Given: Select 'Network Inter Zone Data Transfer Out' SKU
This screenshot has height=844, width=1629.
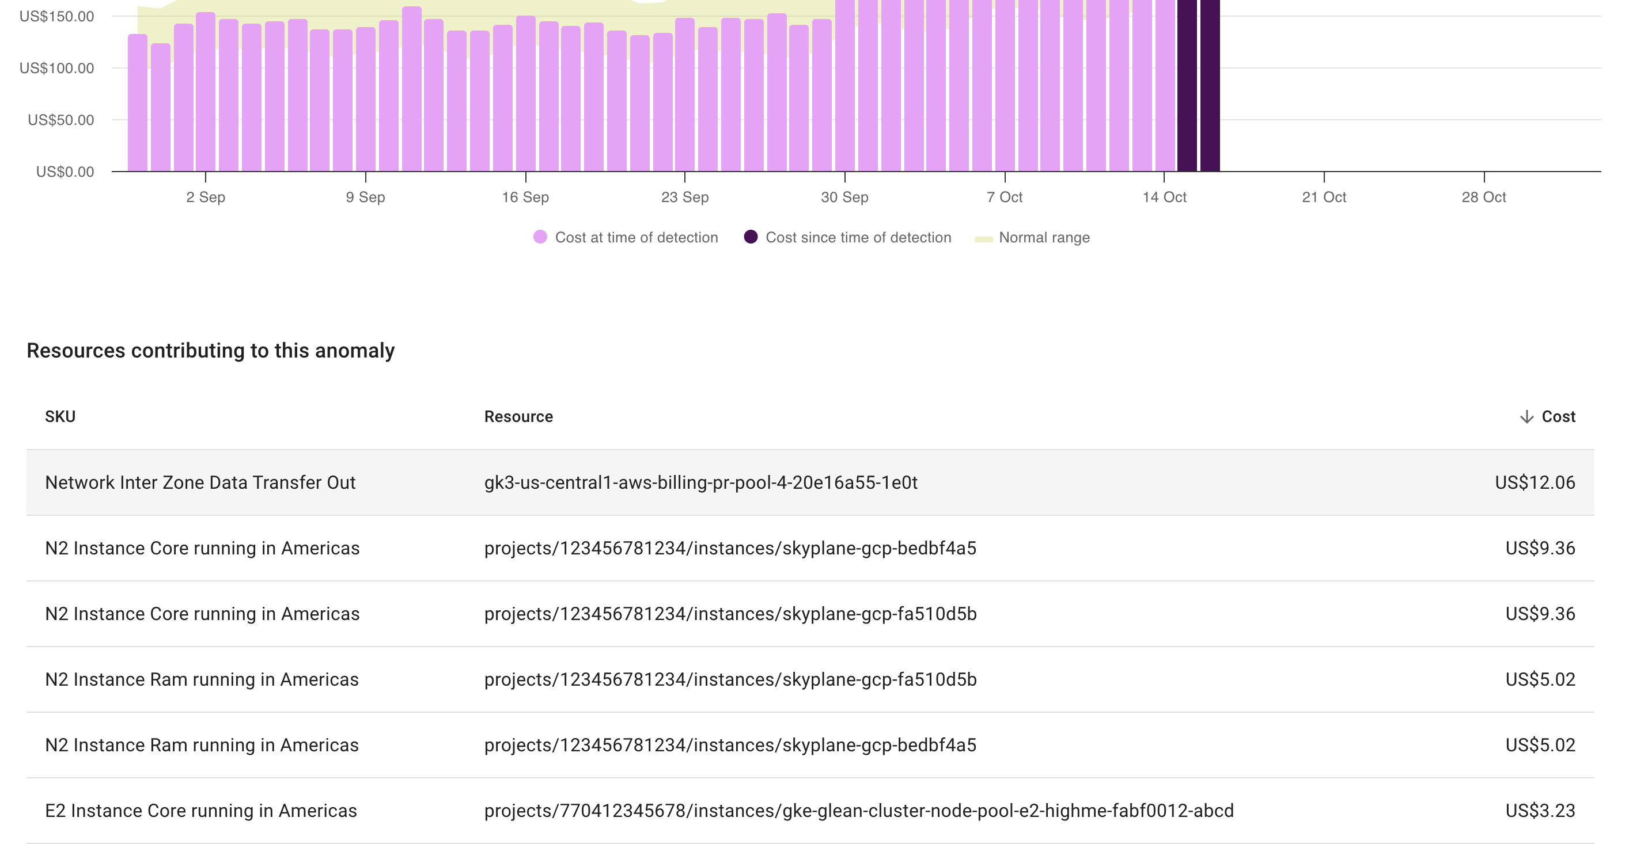Looking at the screenshot, I should 200,482.
